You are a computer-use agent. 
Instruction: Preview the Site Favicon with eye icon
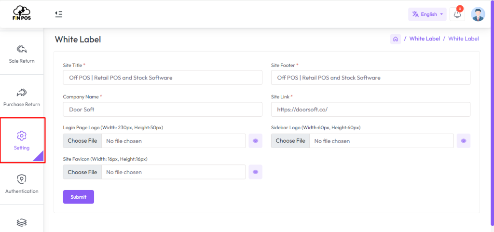click(256, 172)
